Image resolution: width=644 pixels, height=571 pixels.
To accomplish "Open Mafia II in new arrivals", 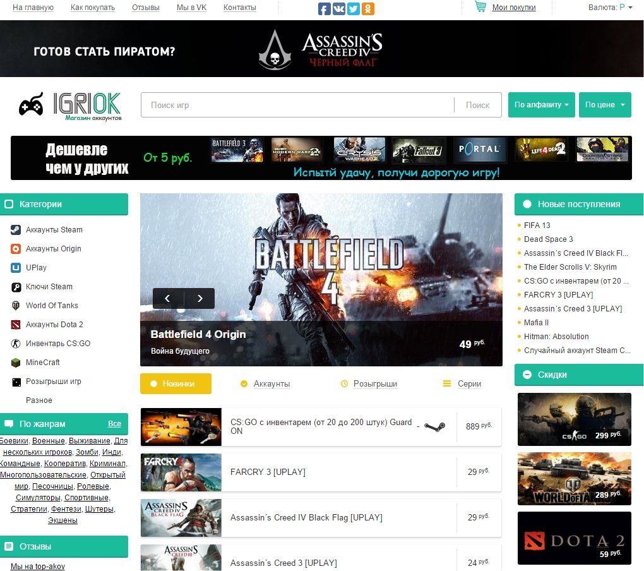I will coord(536,323).
